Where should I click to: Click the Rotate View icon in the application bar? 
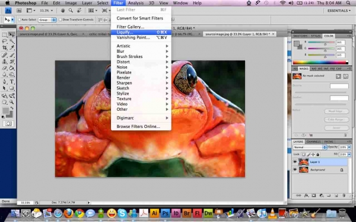79,11
